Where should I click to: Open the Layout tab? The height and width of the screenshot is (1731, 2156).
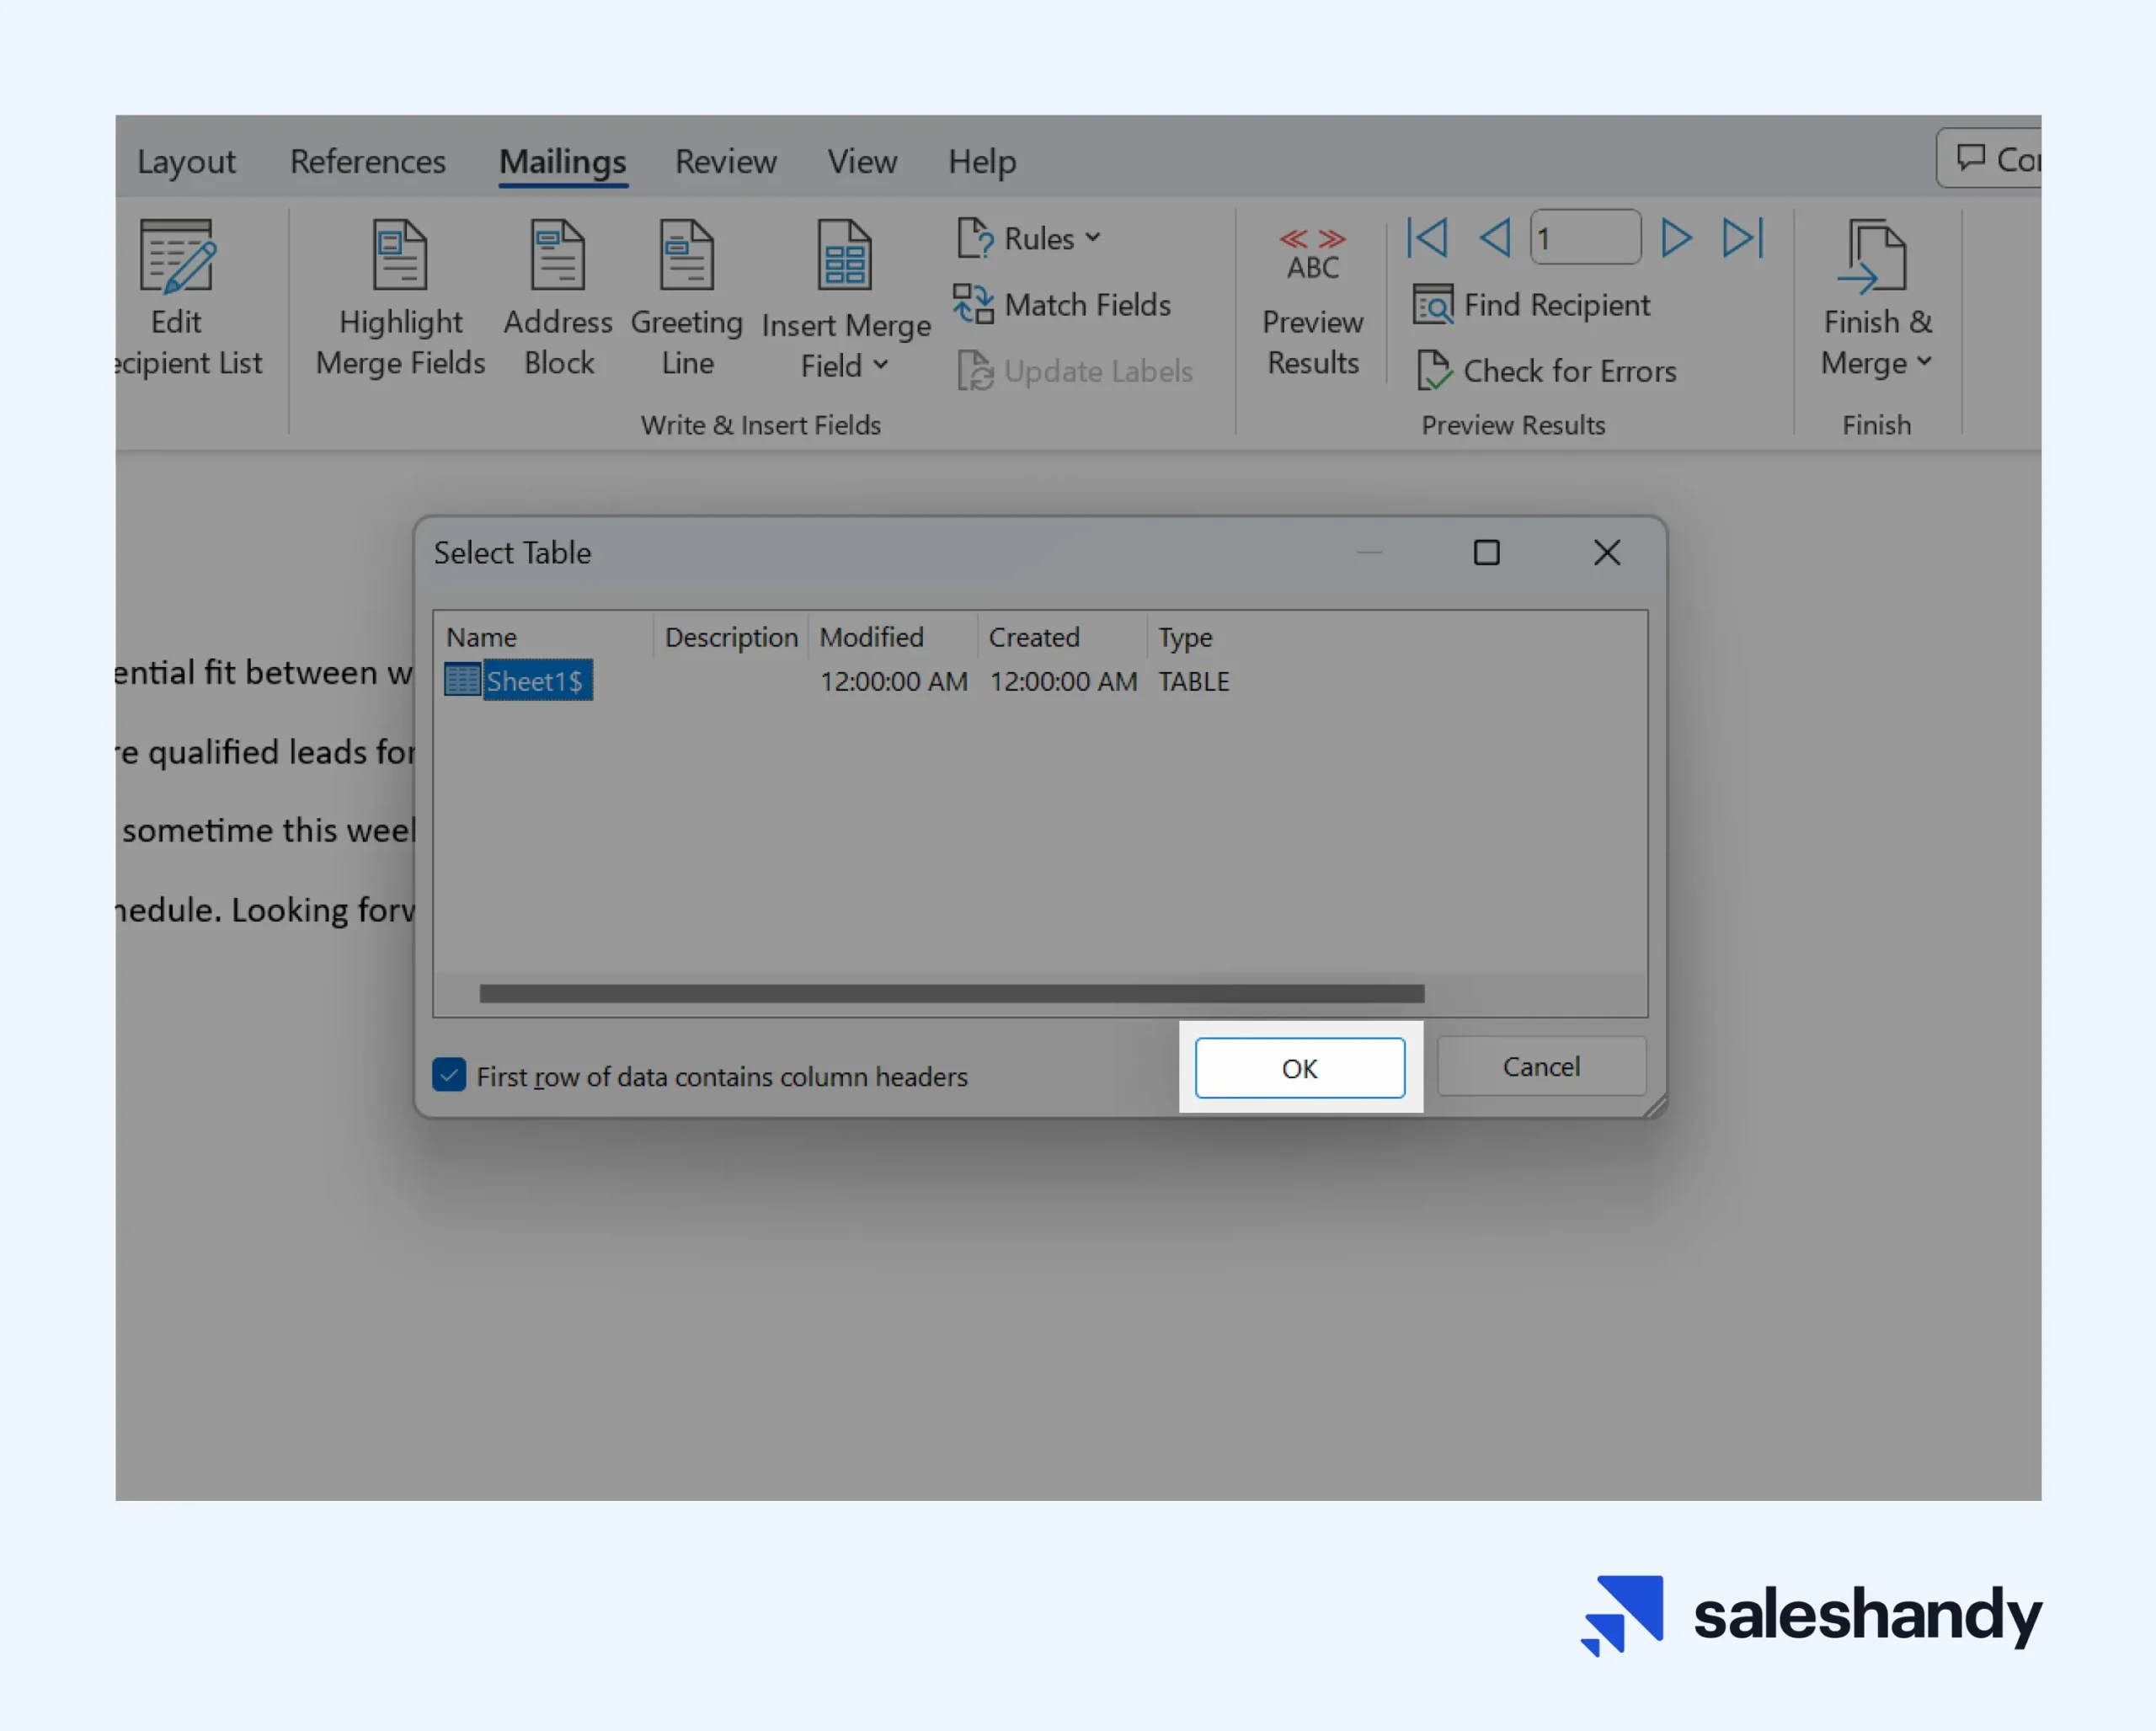pyautogui.click(x=186, y=161)
